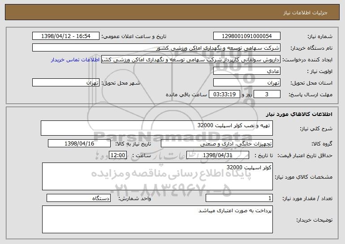
Task: Click the label شرح کلی نیاز
Action: click(x=316, y=128)
